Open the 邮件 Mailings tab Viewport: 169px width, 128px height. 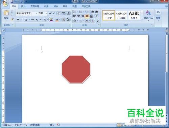(x=56, y=6)
